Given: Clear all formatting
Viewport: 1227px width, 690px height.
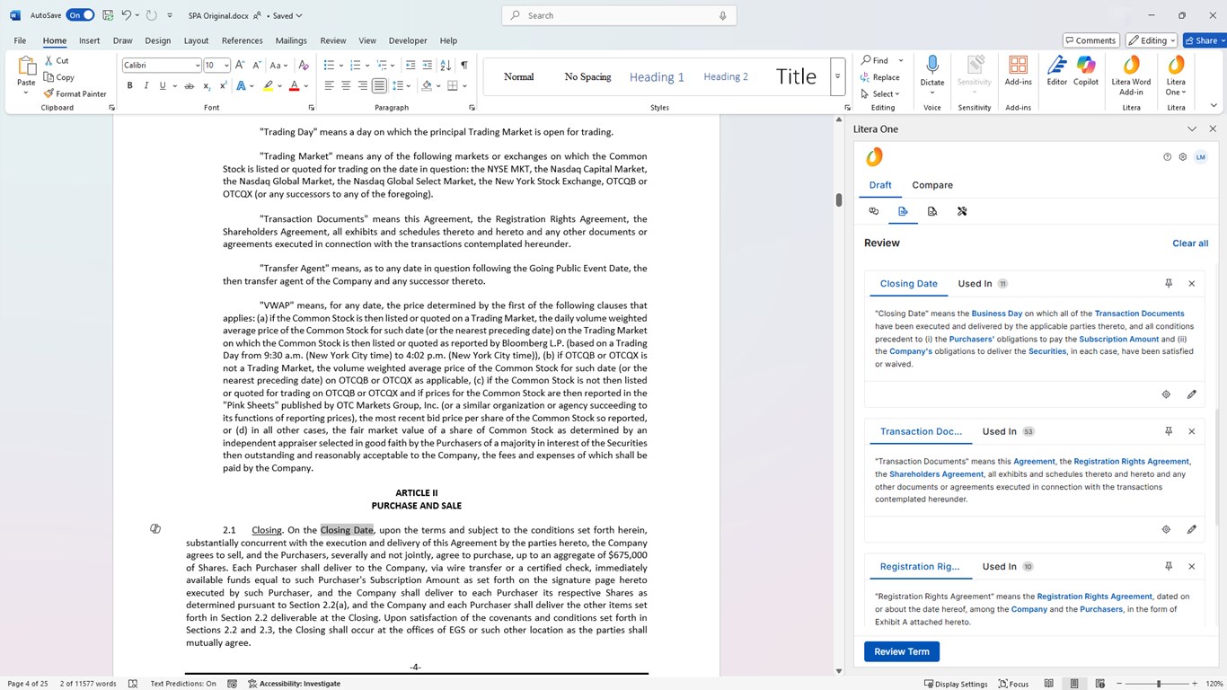Looking at the screenshot, I should 304,66.
